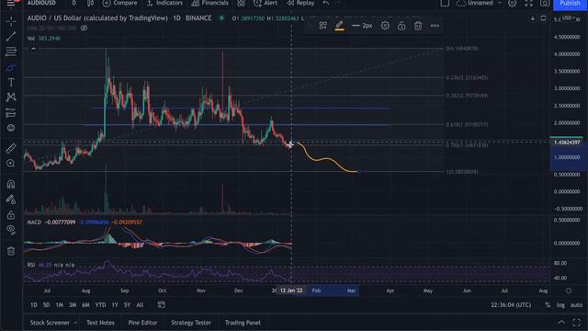Open drawing settings gear in floating toolbar
588x331 pixels.
(x=385, y=26)
